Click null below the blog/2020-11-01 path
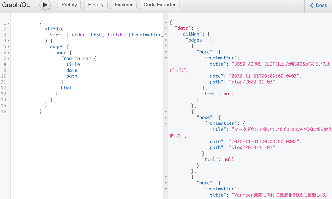This screenshot has height=199, width=332. pyautogui.click(x=229, y=159)
